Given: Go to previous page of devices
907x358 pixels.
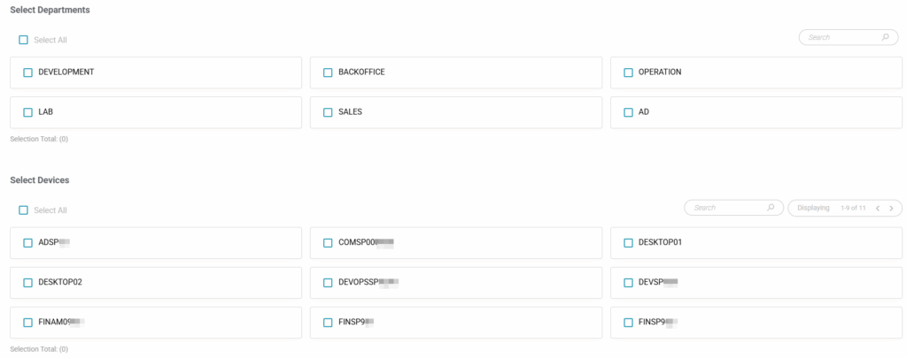Looking at the screenshot, I should pyautogui.click(x=877, y=208).
